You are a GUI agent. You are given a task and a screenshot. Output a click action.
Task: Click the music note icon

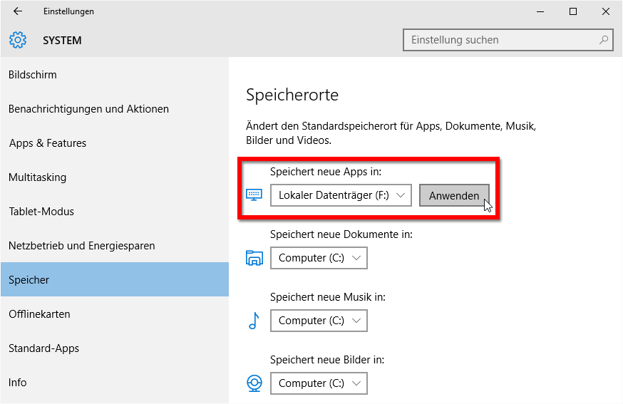point(254,321)
